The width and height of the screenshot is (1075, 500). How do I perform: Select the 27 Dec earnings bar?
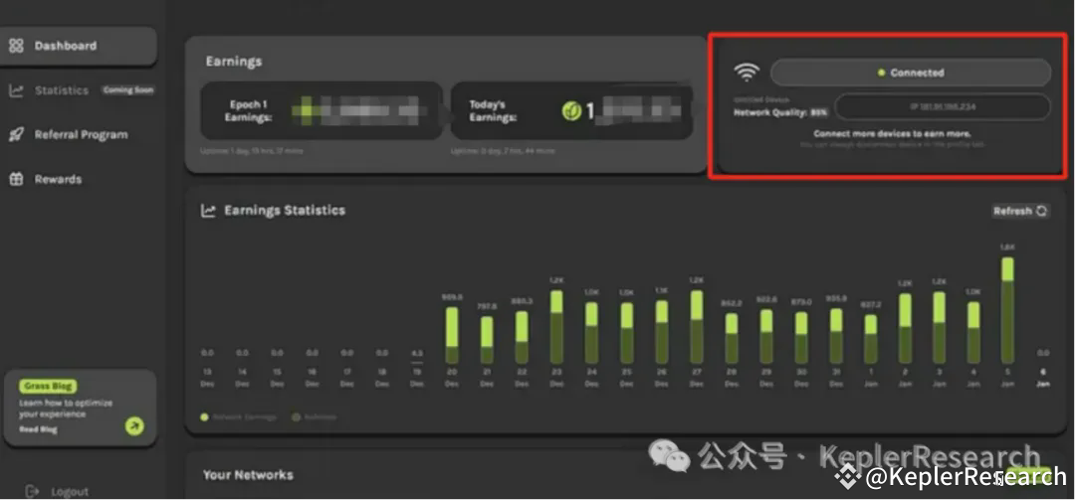click(x=697, y=327)
